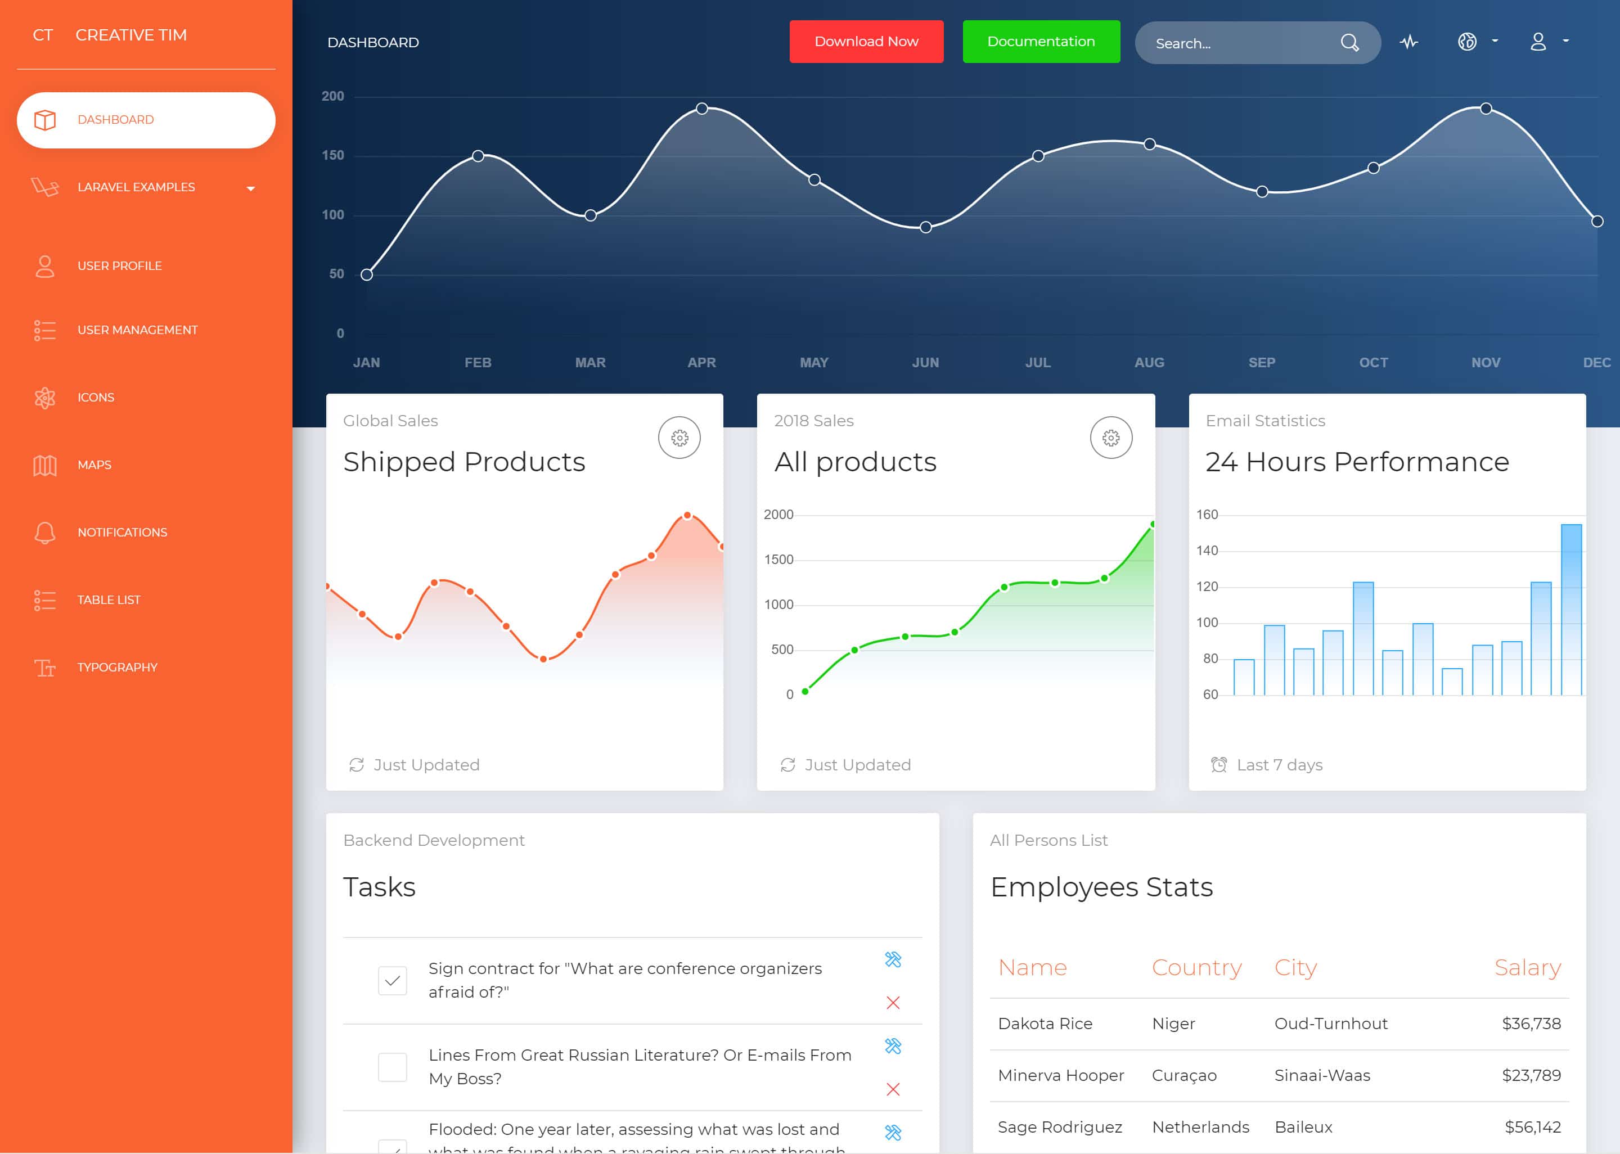Click the Icons sidebar navigation icon
Viewport: 1620px width, 1154px height.
coord(44,397)
